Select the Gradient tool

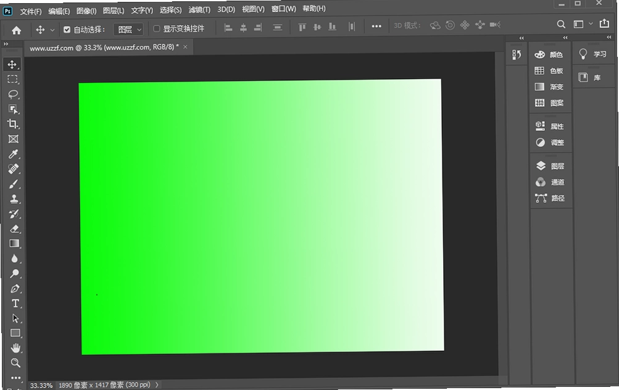15,244
